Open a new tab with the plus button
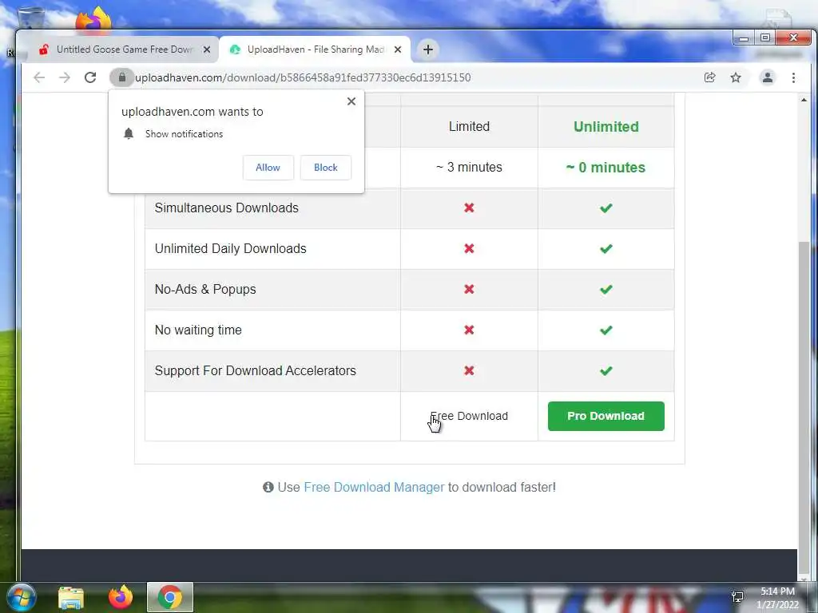Screen dimensions: 818x613 click(428, 49)
